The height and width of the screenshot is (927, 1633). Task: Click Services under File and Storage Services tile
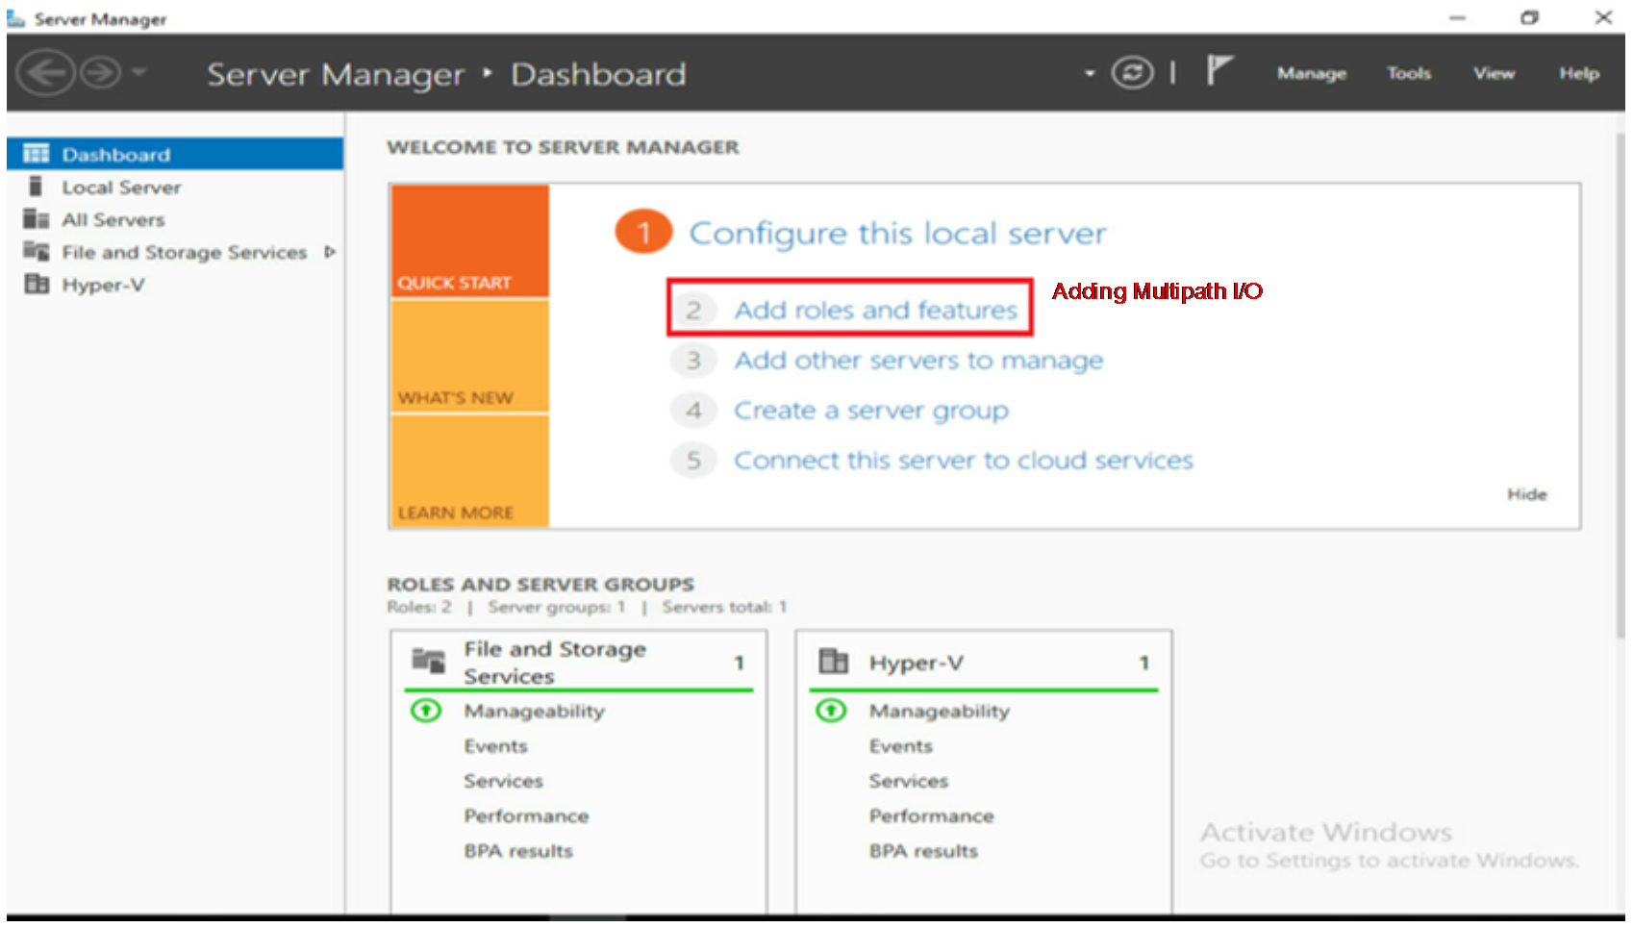tap(503, 781)
